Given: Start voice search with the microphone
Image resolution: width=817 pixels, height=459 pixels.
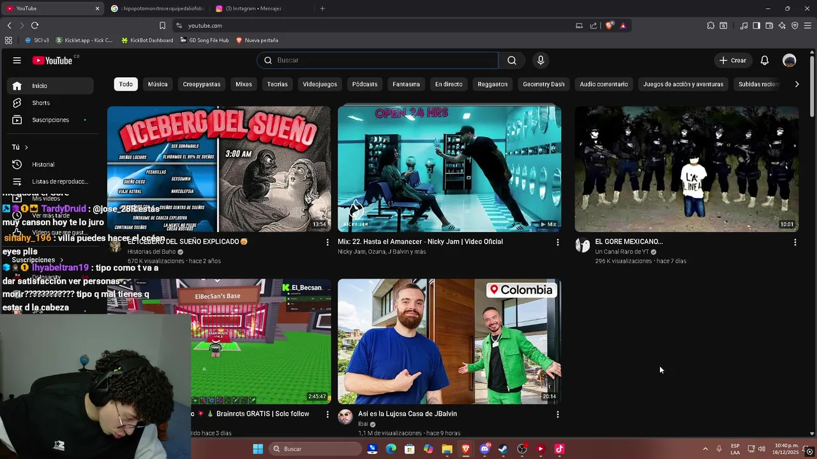Looking at the screenshot, I should 541,61.
